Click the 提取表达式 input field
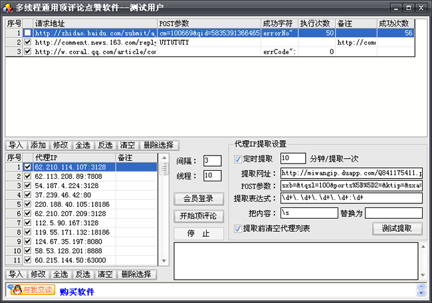 352,198
